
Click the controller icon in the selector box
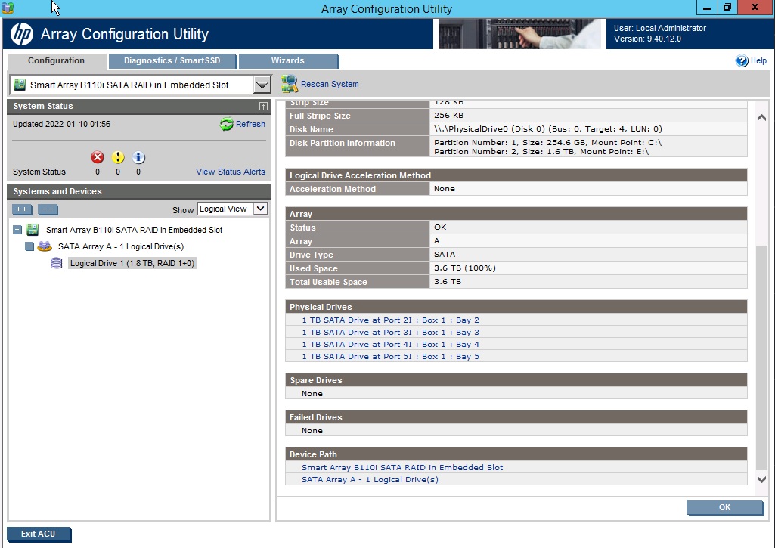tap(20, 85)
